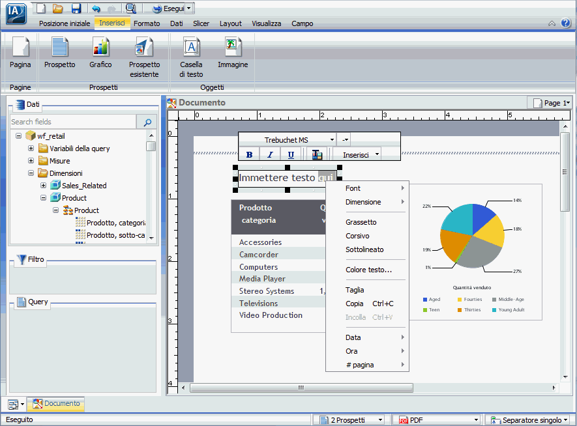This screenshot has width=577, height=426.
Task: Open the 2 Prospetti dropdown
Action: (348, 419)
